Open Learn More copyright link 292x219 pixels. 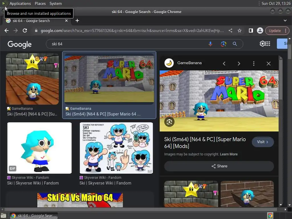pos(229,154)
